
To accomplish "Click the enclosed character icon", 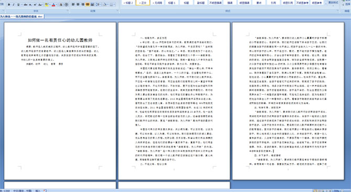I will 66,5.
